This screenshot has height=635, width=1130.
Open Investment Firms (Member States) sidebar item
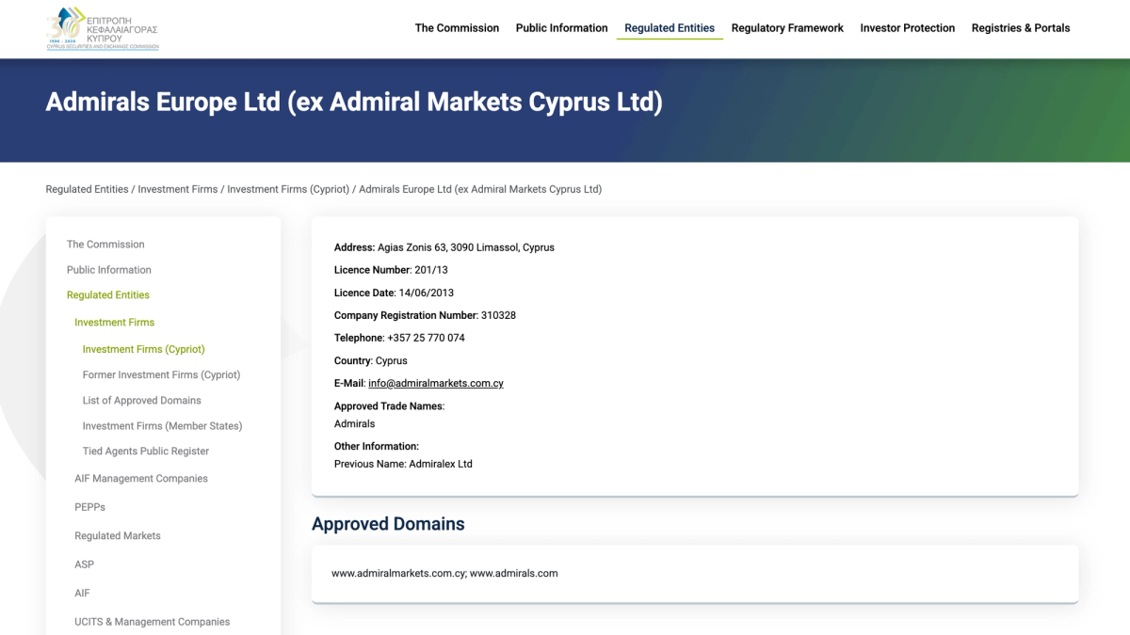[163, 425]
